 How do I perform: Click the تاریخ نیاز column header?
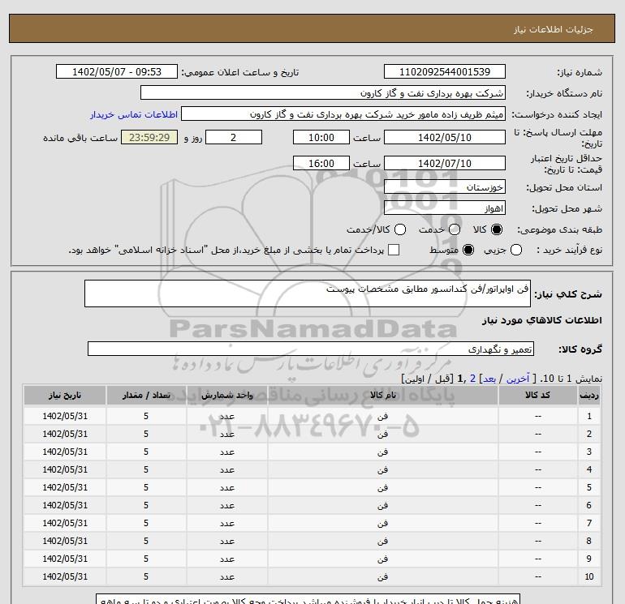pyautogui.click(x=65, y=395)
